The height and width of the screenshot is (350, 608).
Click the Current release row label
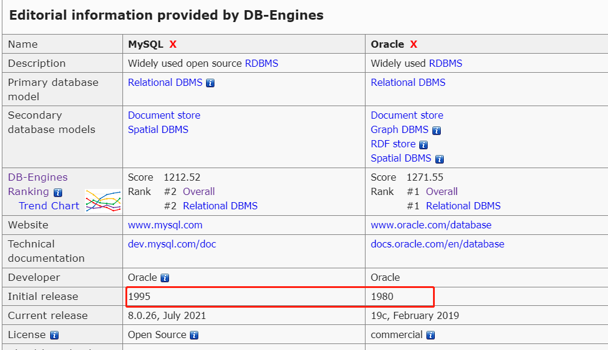tap(48, 315)
